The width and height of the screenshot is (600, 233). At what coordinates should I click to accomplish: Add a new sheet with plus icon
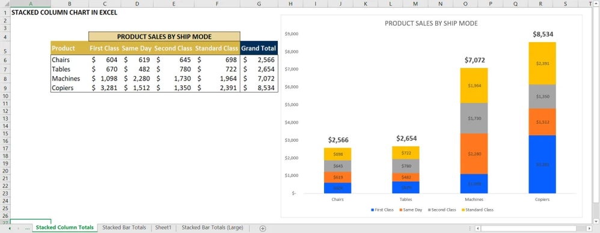pyautogui.click(x=263, y=228)
